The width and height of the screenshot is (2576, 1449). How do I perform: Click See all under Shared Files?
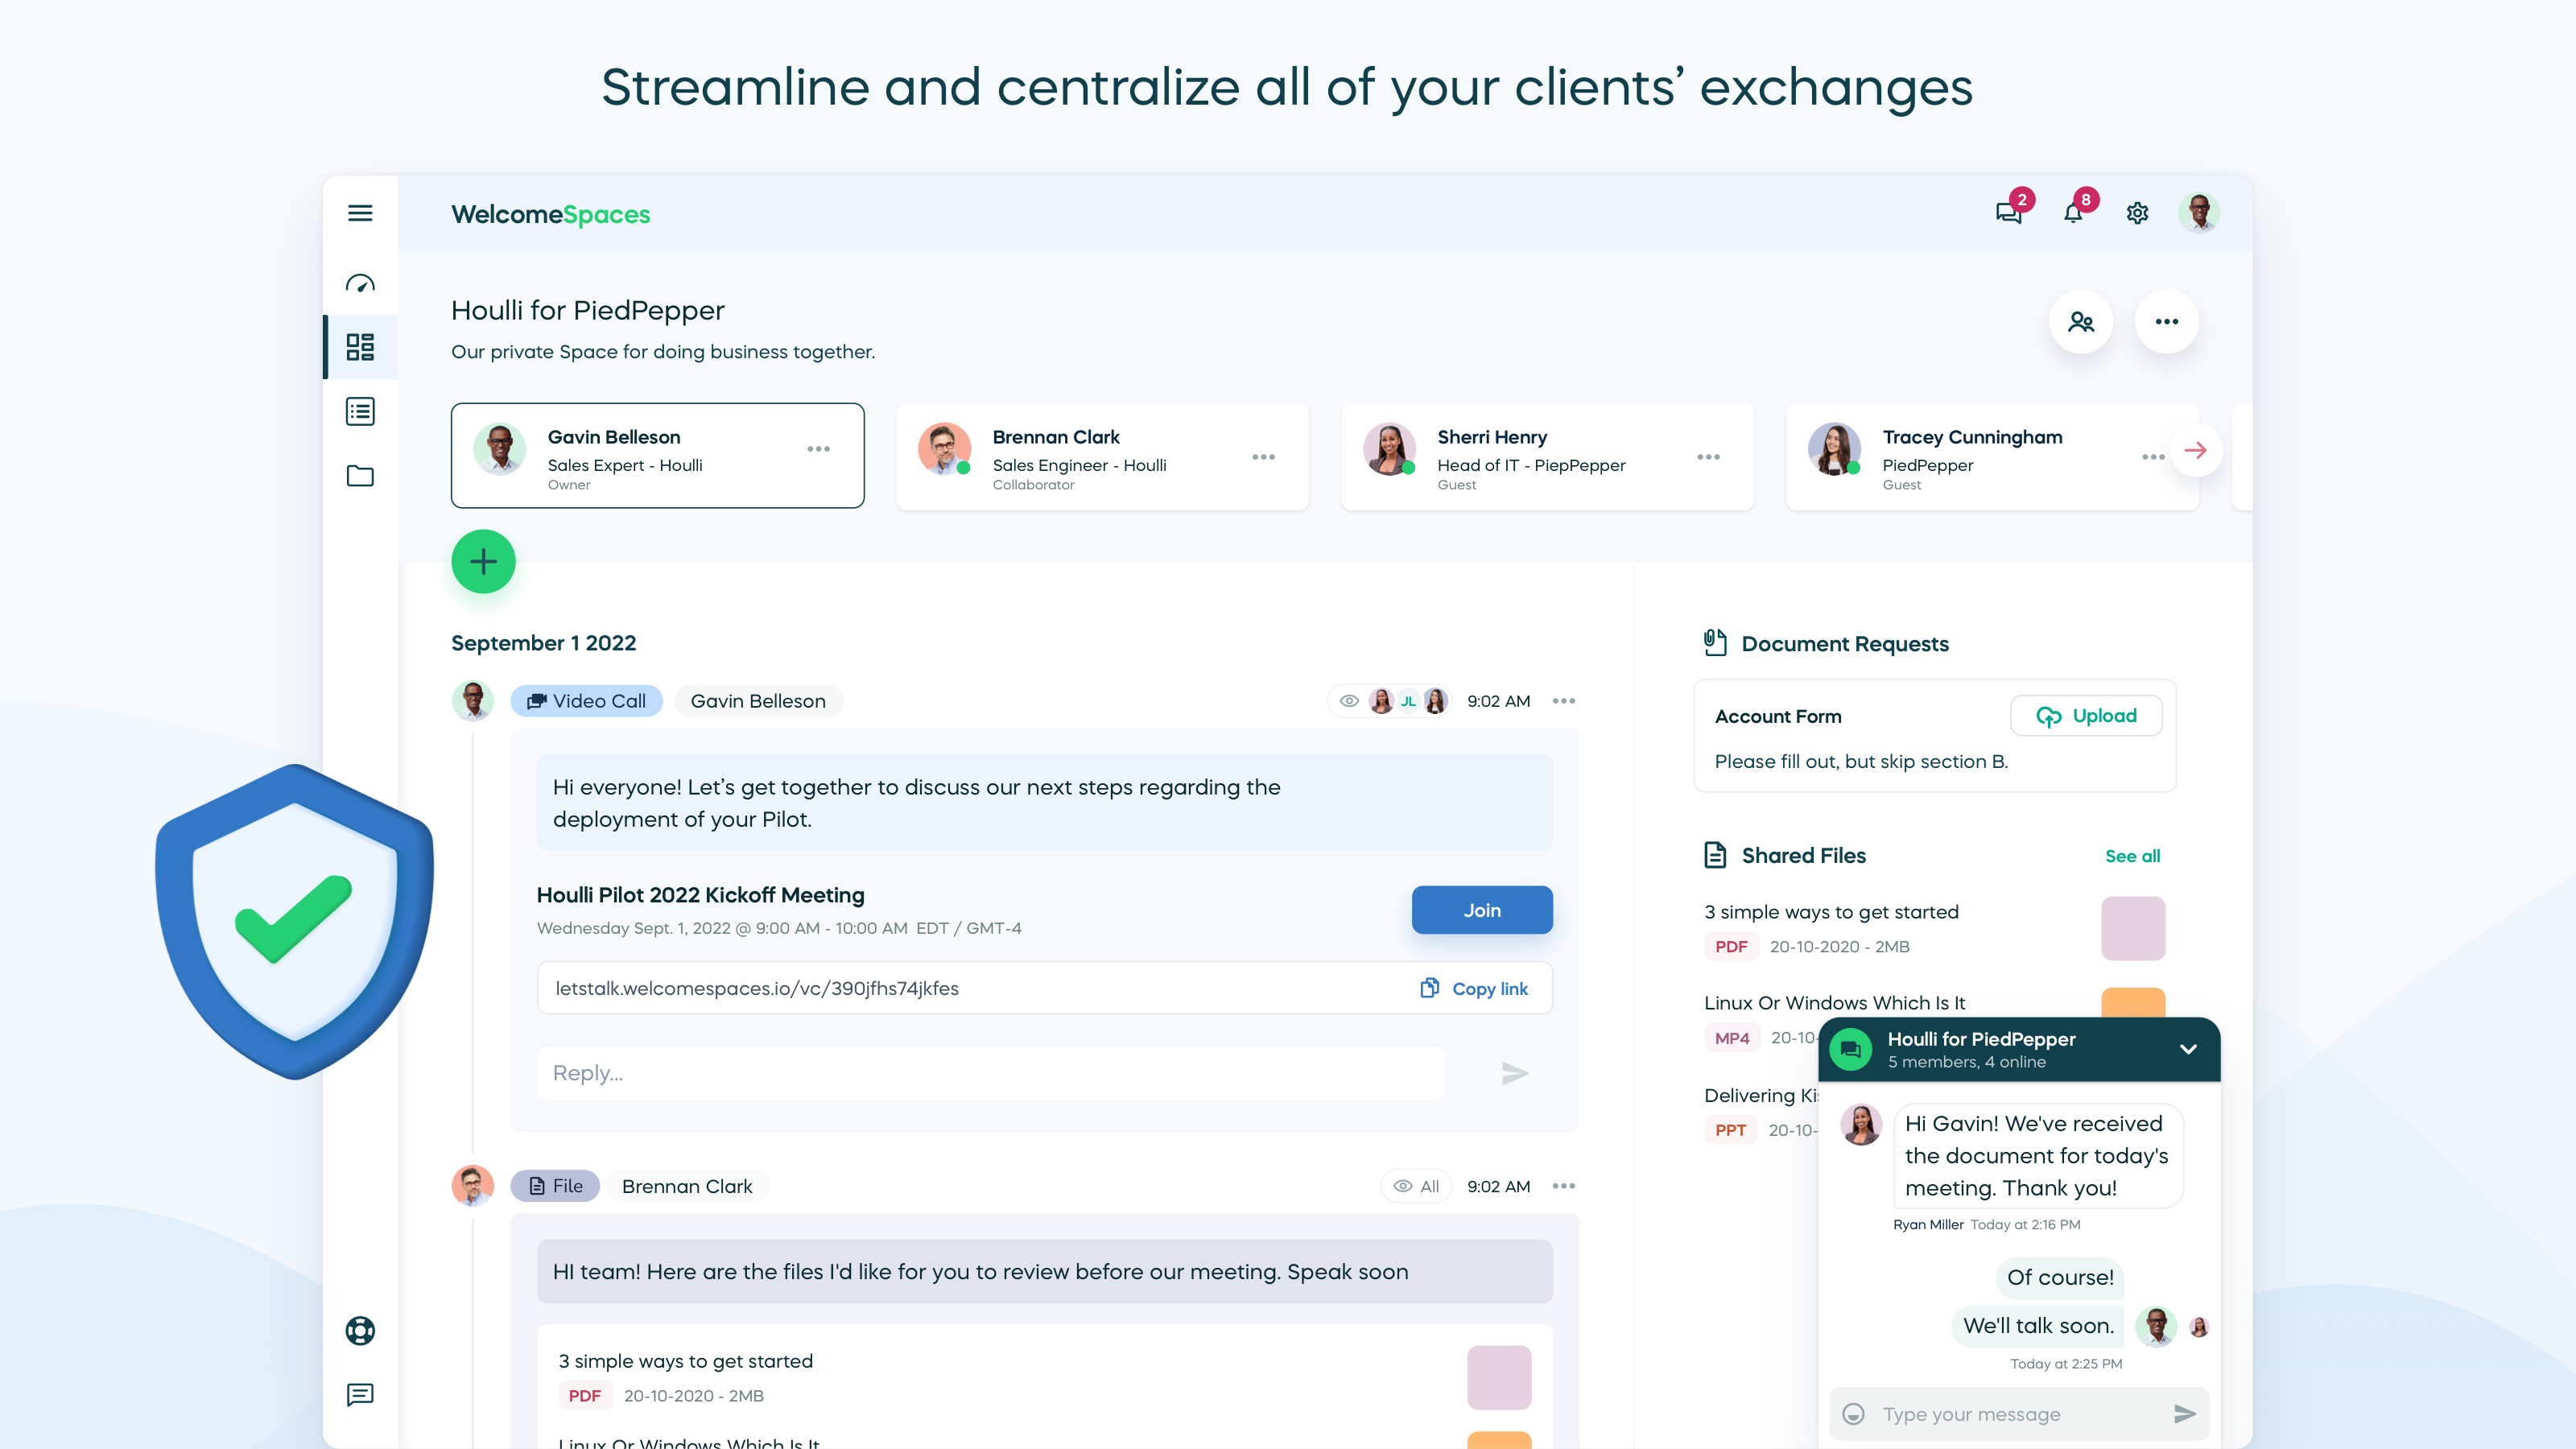point(2133,856)
